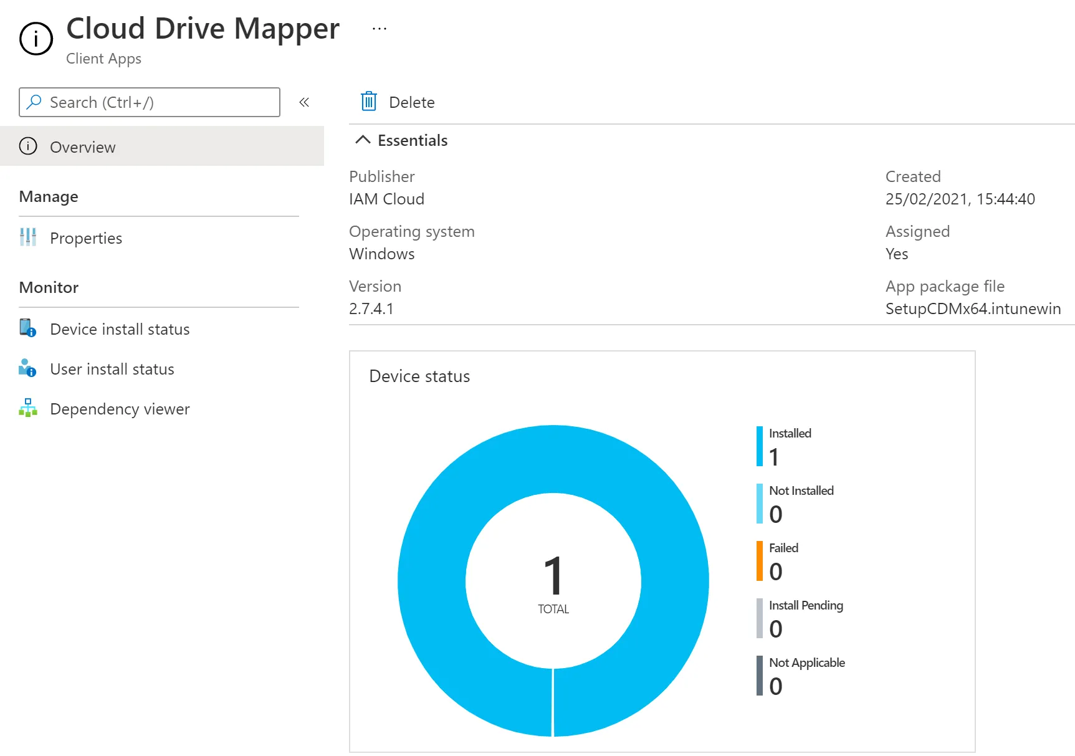Image resolution: width=1075 pixels, height=756 pixels.
Task: Click the Not Applicable legend label
Action: [x=806, y=663]
